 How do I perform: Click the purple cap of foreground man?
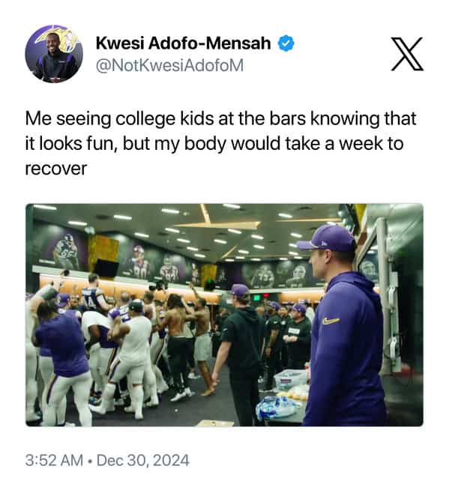(326, 239)
